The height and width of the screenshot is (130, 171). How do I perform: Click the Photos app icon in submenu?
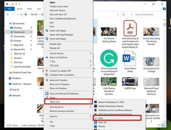(x=95, y=126)
